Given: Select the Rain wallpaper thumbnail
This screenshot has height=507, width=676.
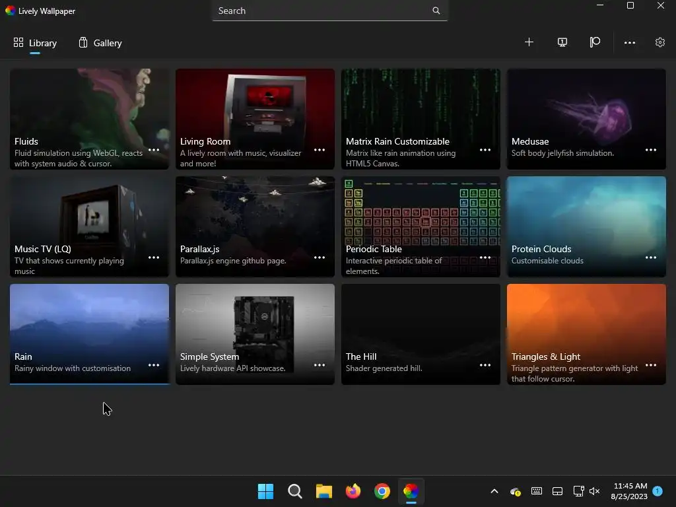Looking at the screenshot, I should pyautogui.click(x=89, y=334).
